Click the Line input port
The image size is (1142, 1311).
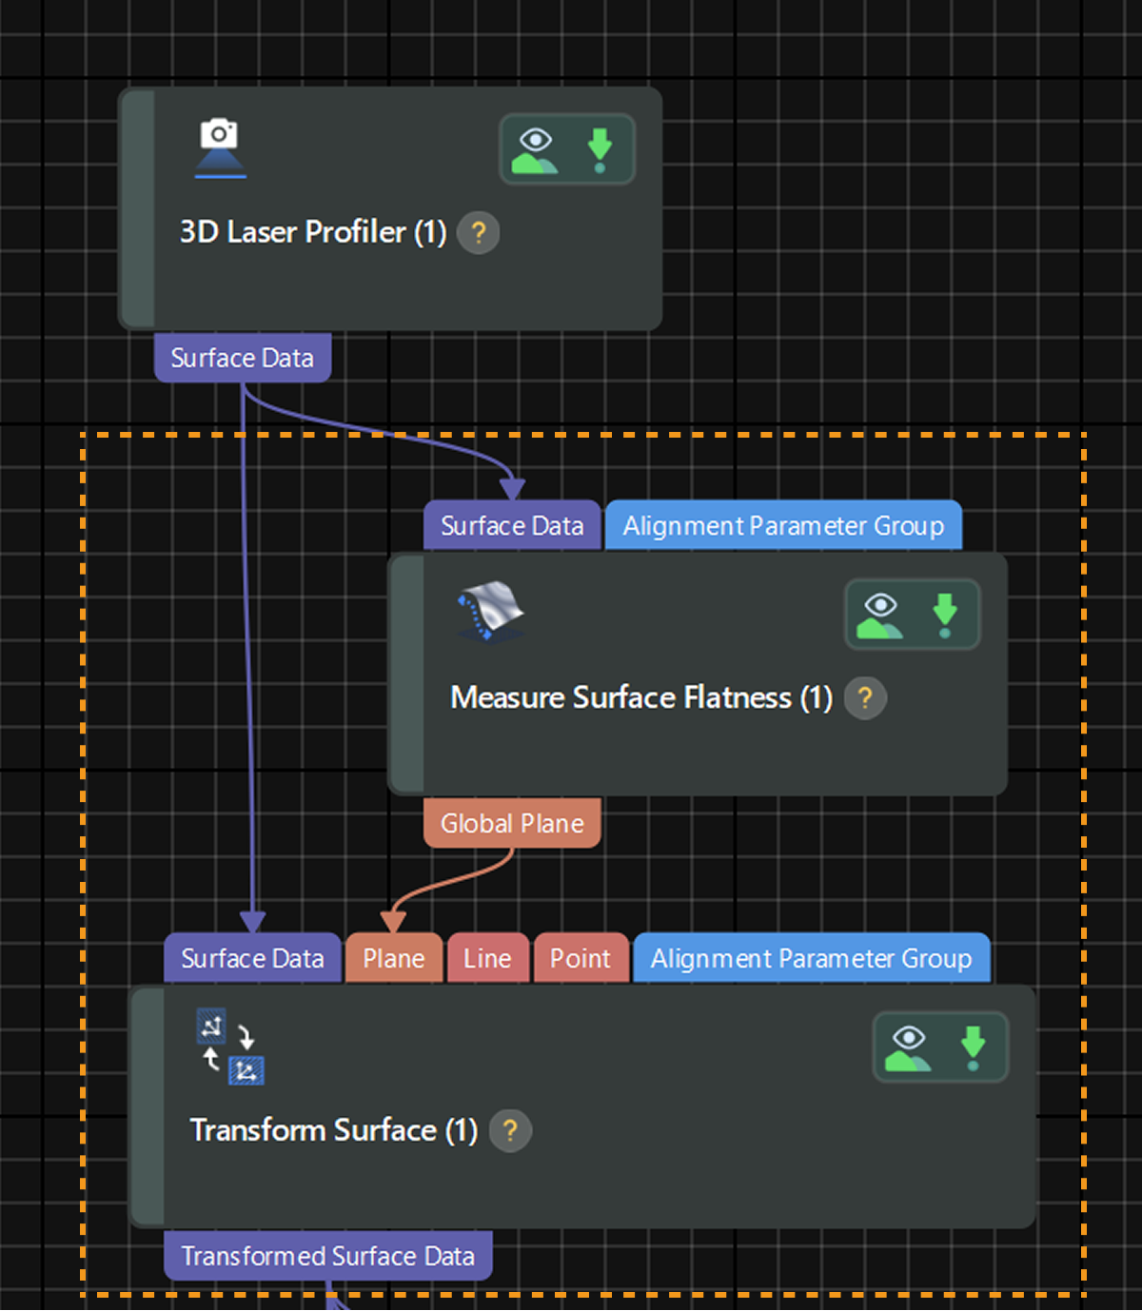pyautogui.click(x=487, y=958)
